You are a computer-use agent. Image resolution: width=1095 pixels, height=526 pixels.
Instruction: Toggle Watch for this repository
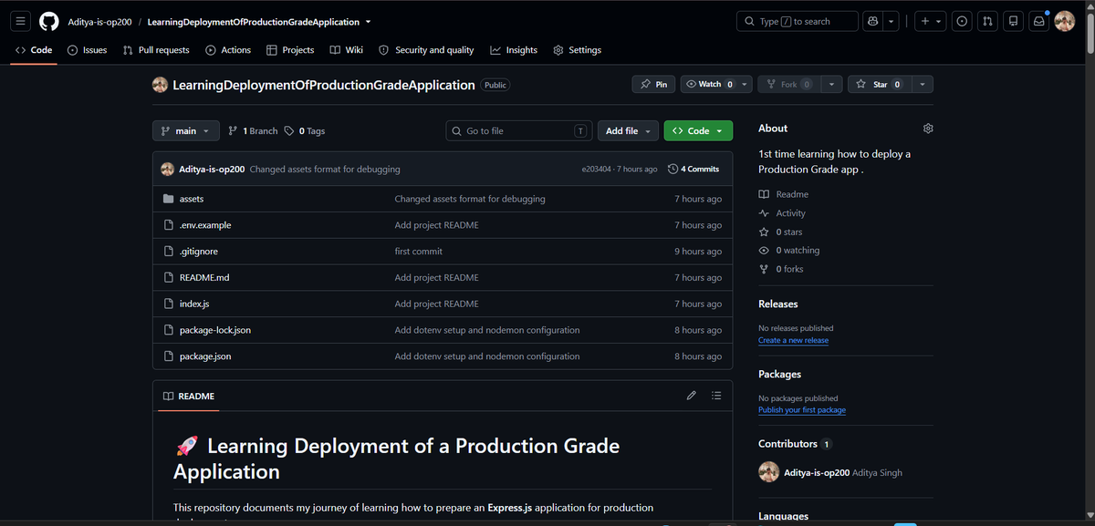710,84
